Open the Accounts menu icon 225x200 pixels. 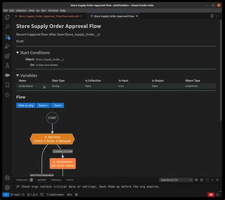click(7, 178)
